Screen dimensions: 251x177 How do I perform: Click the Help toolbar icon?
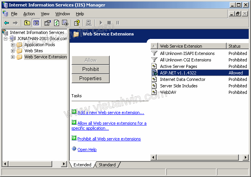[77, 23]
